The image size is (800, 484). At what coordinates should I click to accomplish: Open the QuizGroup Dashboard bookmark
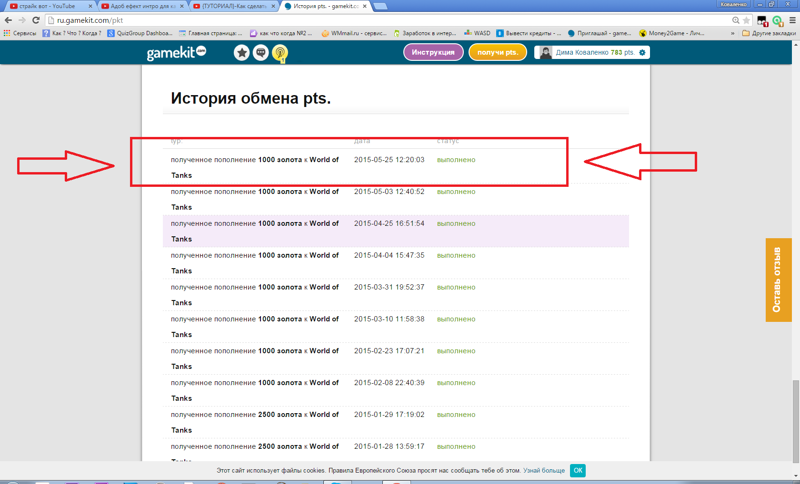[x=140, y=33]
